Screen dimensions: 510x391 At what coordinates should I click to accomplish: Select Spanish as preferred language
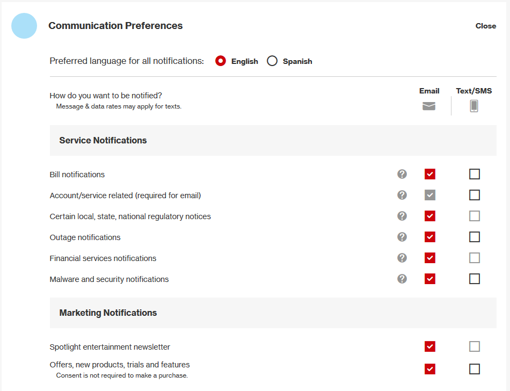[x=272, y=61]
